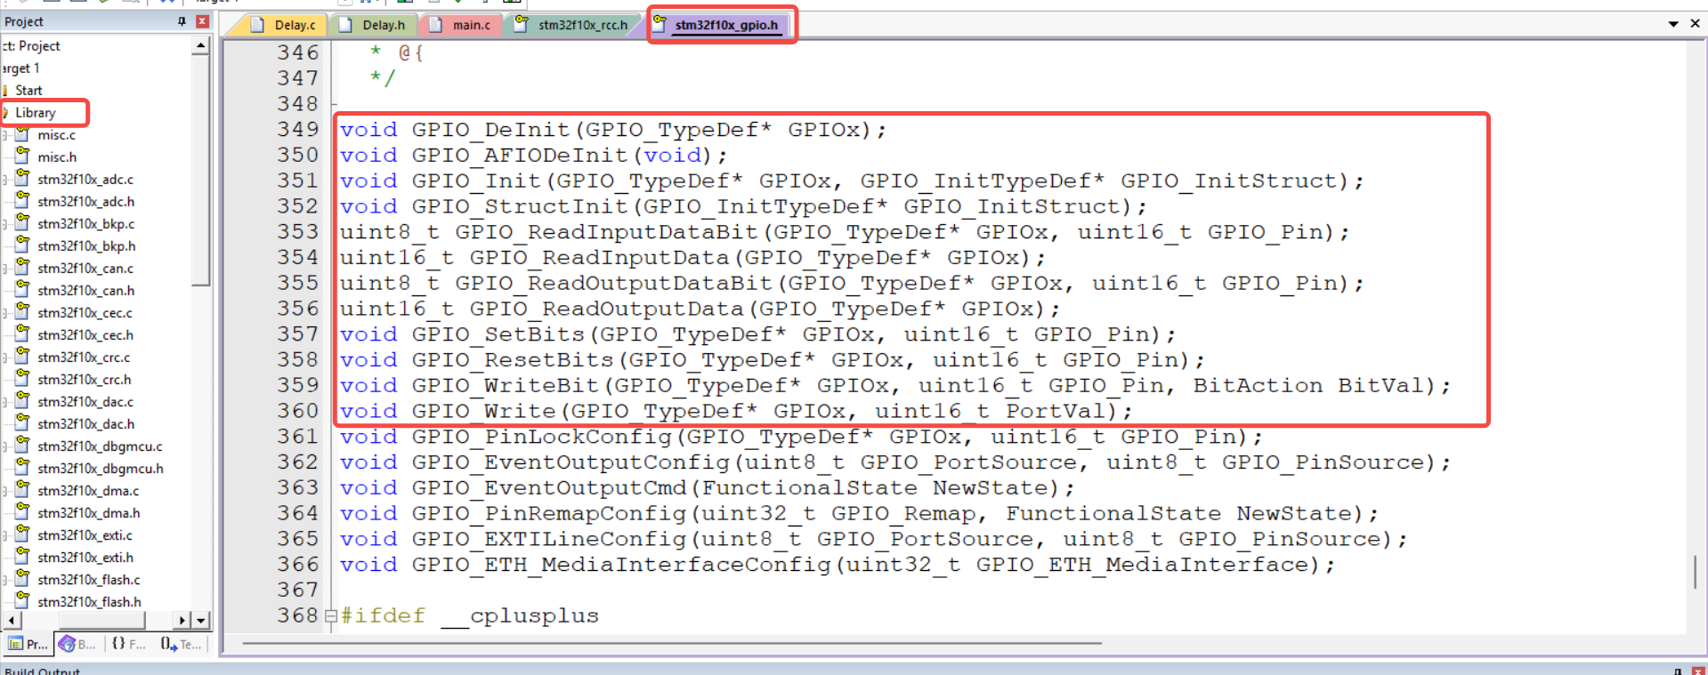Screen dimensions: 1708x675
Task: Select the Start group in project tree
Action: 28,90
